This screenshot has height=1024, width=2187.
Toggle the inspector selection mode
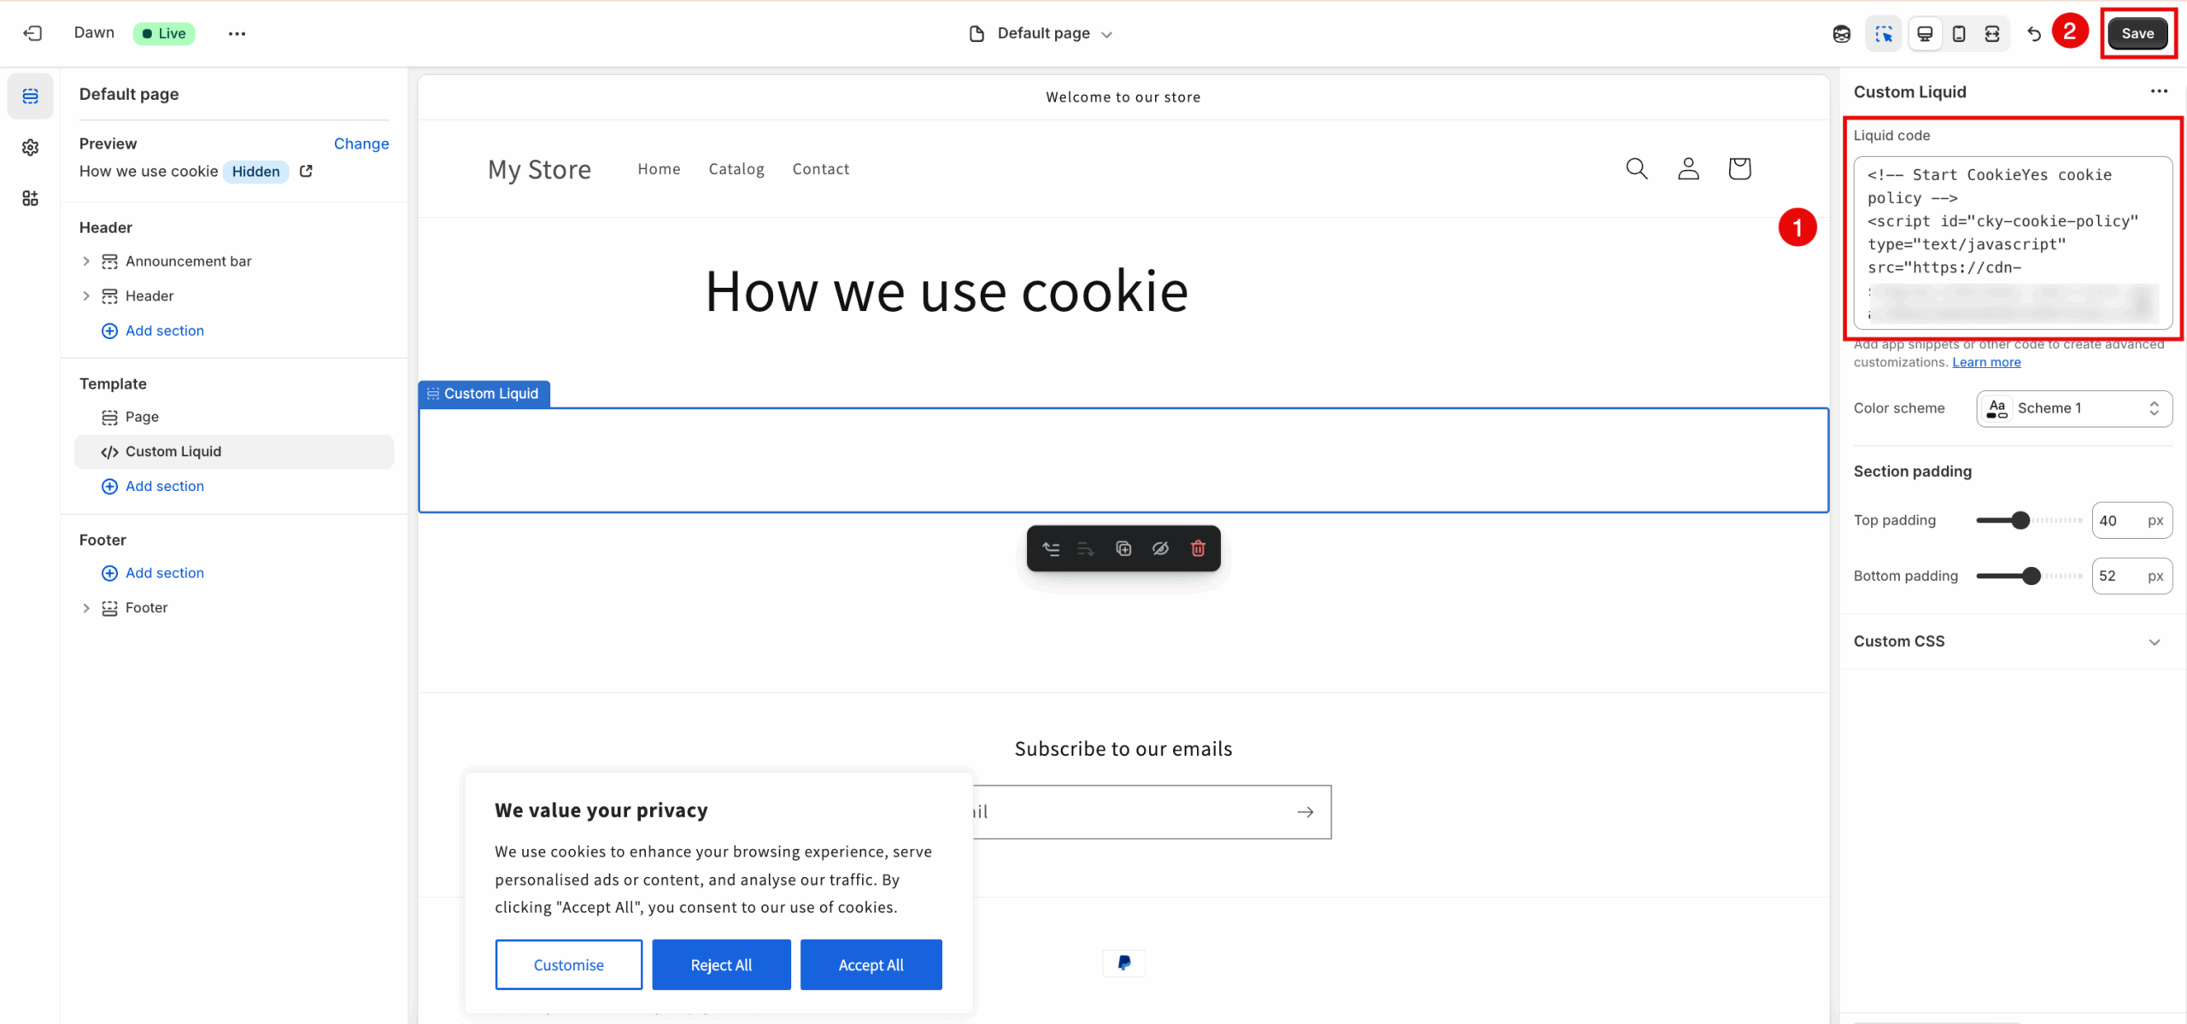click(x=1884, y=33)
